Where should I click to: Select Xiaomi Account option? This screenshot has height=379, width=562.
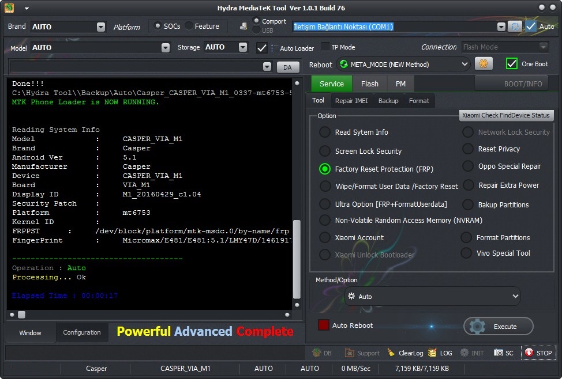(x=325, y=237)
